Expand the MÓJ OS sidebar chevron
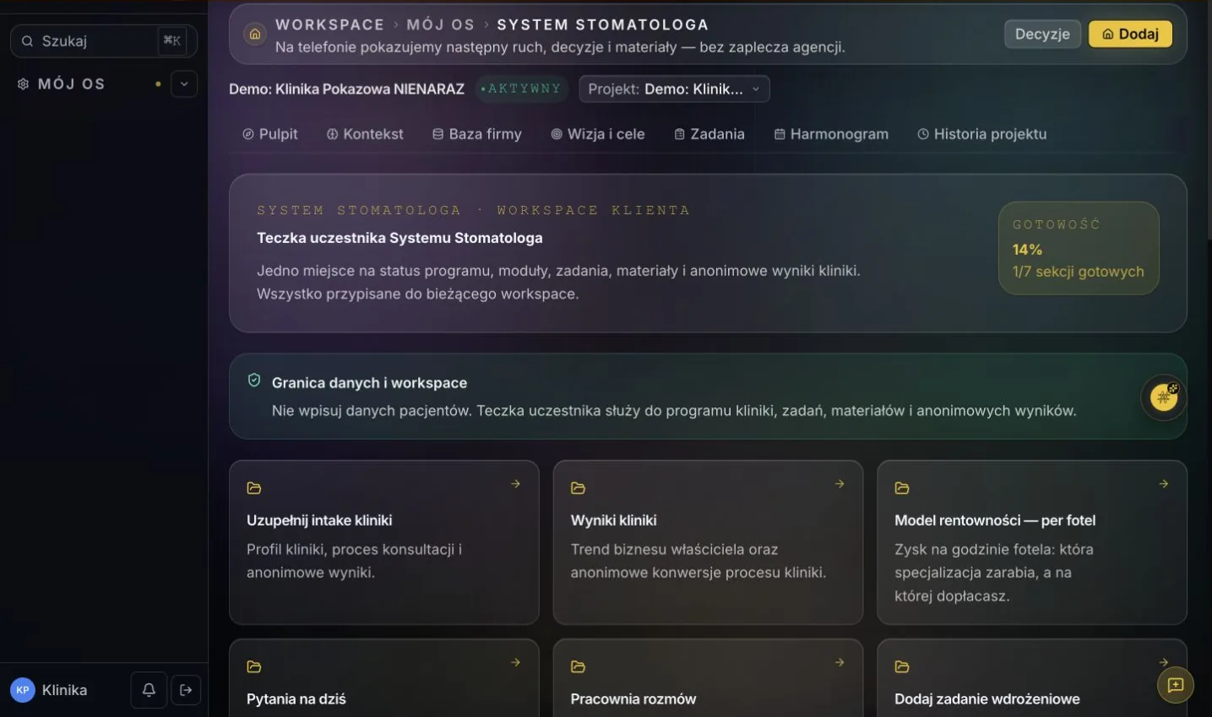1212x717 pixels. [x=184, y=84]
